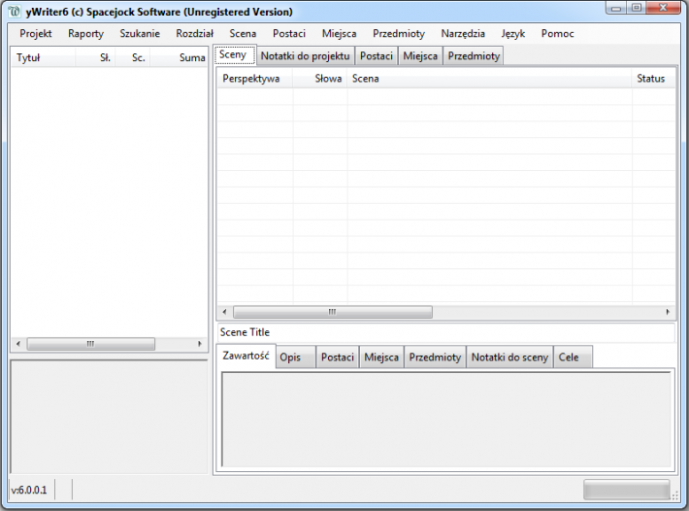The image size is (689, 511).
Task: Click the Sc. column header
Action: [x=133, y=57]
